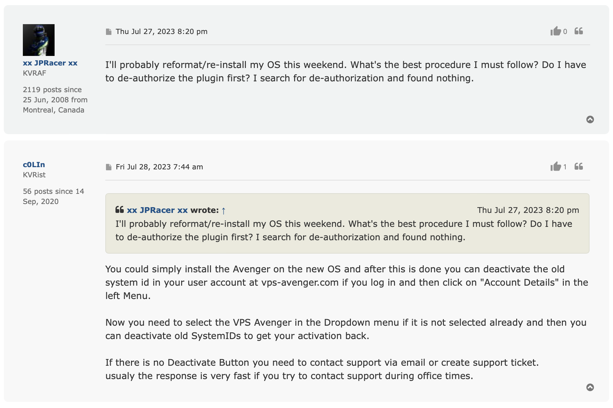This screenshot has width=613, height=408.
Task: Click the Fri Jul 28, 2023 7:44 am timestamp
Action: tap(159, 167)
